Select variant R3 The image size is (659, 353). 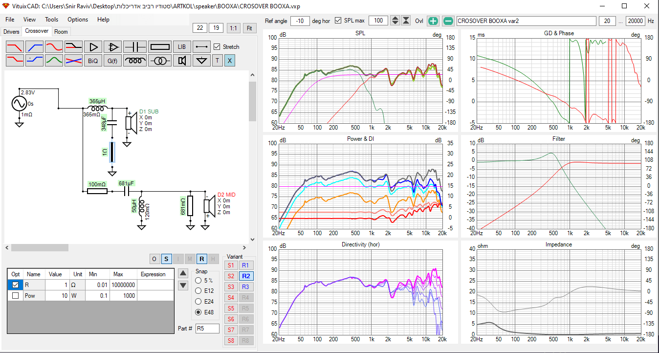point(246,287)
